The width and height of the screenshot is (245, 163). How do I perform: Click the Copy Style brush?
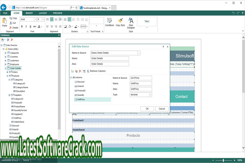[x=120, y=22]
